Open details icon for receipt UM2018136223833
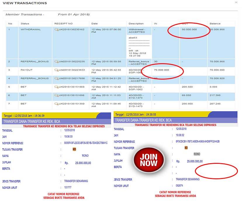 [56, 70]
